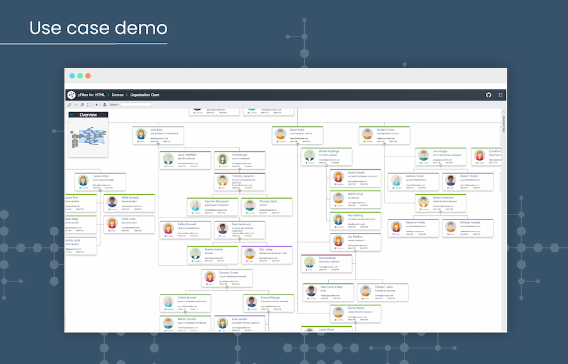This screenshot has width=568, height=364.
Task: Open the GitHub repository icon
Action: click(488, 95)
